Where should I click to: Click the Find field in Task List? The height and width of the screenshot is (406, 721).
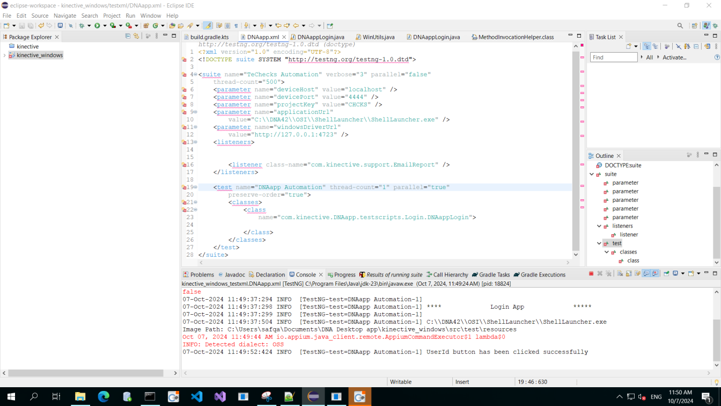613,57
